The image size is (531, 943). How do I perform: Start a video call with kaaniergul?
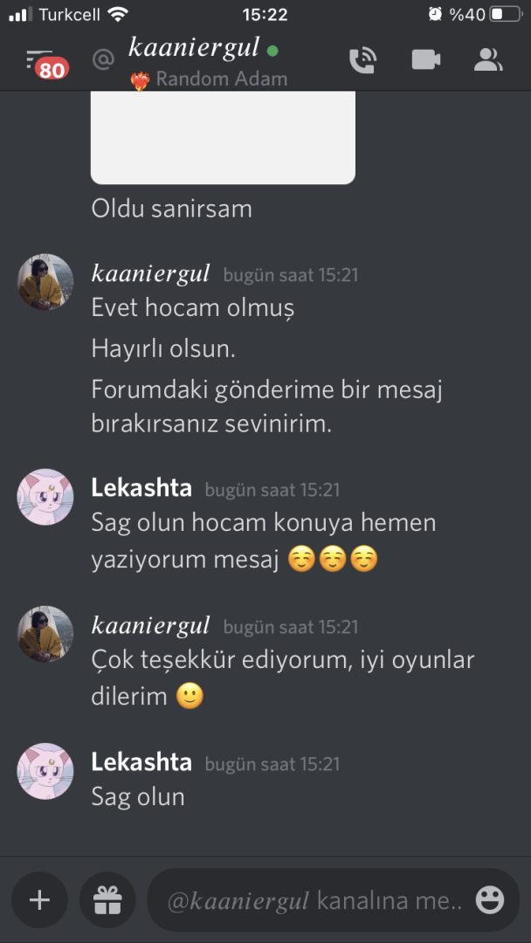(x=426, y=59)
